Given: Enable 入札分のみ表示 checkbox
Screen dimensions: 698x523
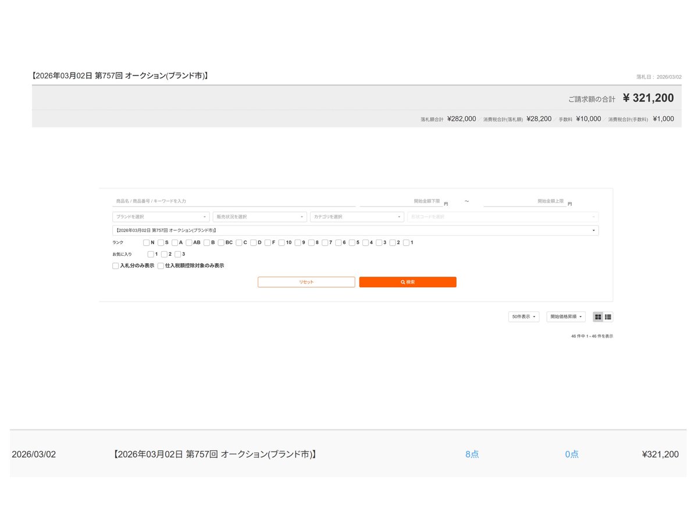Looking at the screenshot, I should (x=116, y=266).
